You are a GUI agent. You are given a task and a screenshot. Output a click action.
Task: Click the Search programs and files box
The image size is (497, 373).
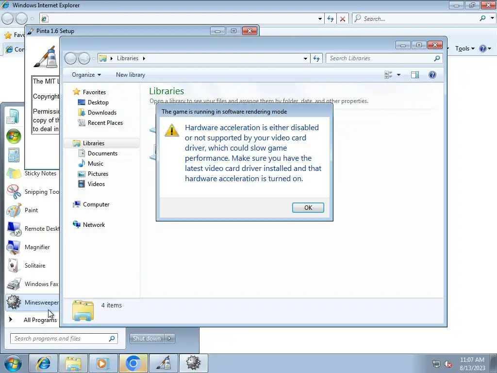coord(64,339)
